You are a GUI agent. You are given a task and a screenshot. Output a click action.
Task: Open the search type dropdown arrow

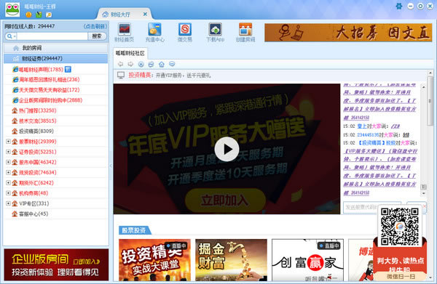pyautogui.click(x=15, y=36)
